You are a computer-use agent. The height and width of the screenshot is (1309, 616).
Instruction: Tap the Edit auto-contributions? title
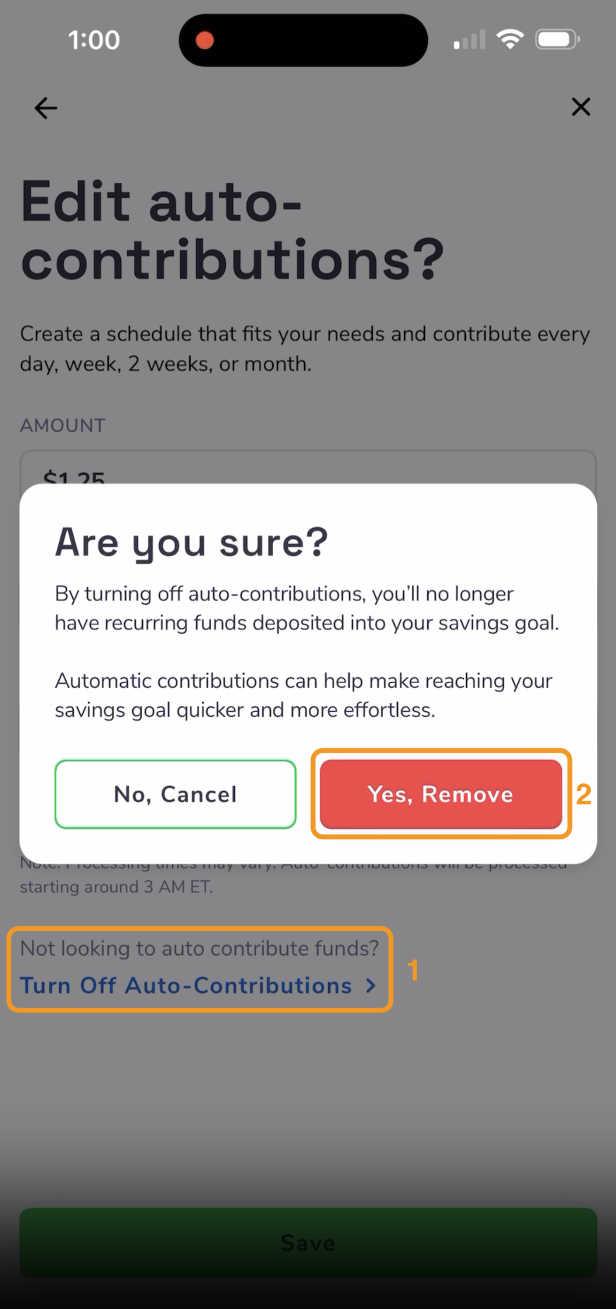pyautogui.click(x=232, y=230)
